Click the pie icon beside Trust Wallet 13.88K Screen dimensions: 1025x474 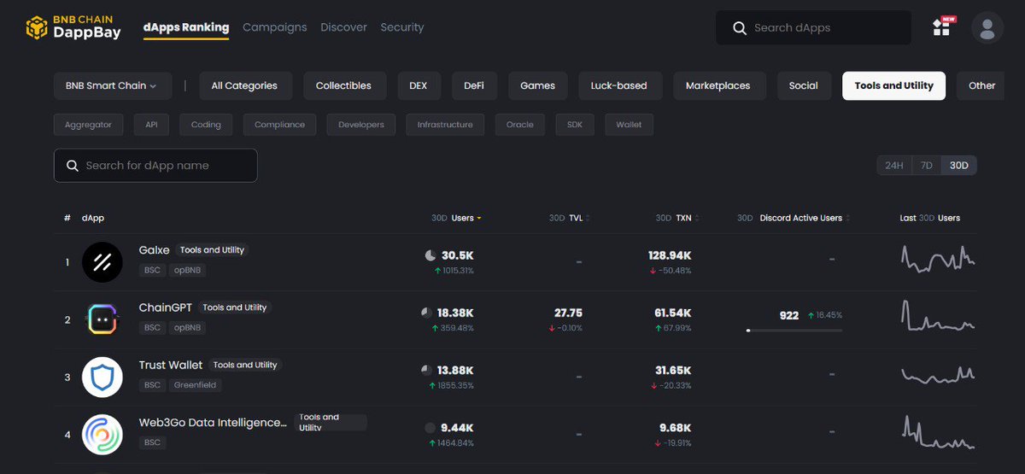[x=425, y=370]
